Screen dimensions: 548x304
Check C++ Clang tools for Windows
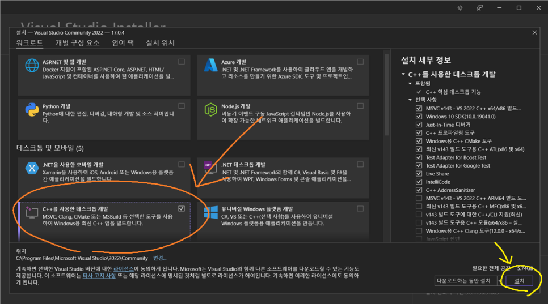[x=419, y=231]
